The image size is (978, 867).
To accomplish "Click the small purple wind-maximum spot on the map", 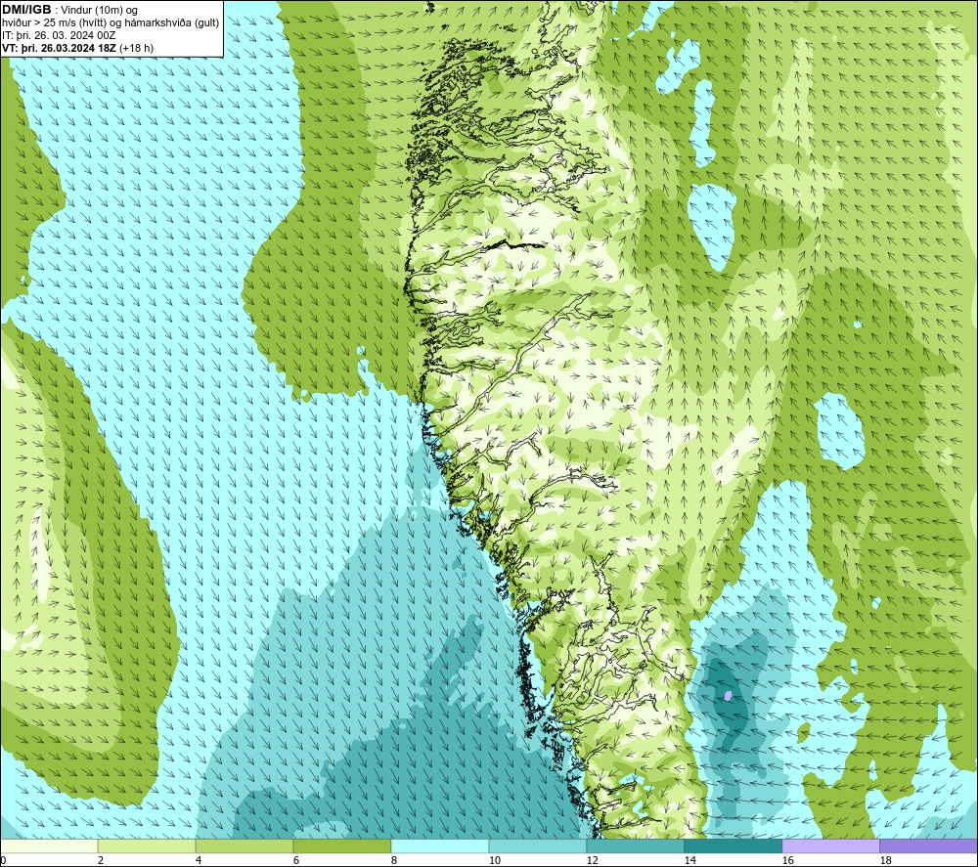I will tap(728, 695).
